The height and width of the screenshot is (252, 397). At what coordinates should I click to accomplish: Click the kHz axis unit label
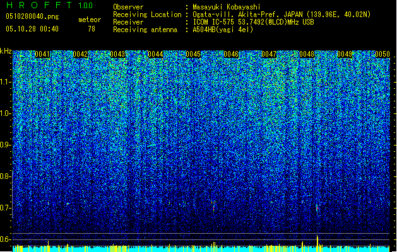pyautogui.click(x=6, y=51)
